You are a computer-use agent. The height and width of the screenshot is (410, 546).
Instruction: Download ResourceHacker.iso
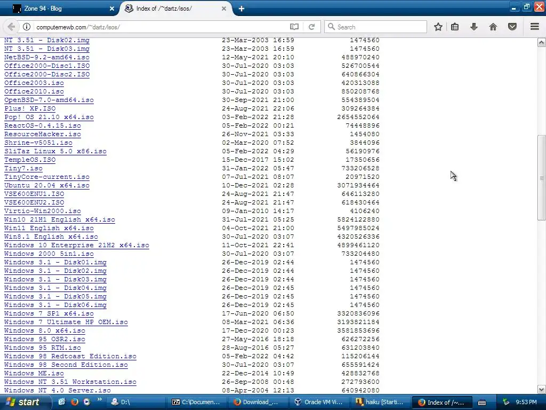[43, 134]
